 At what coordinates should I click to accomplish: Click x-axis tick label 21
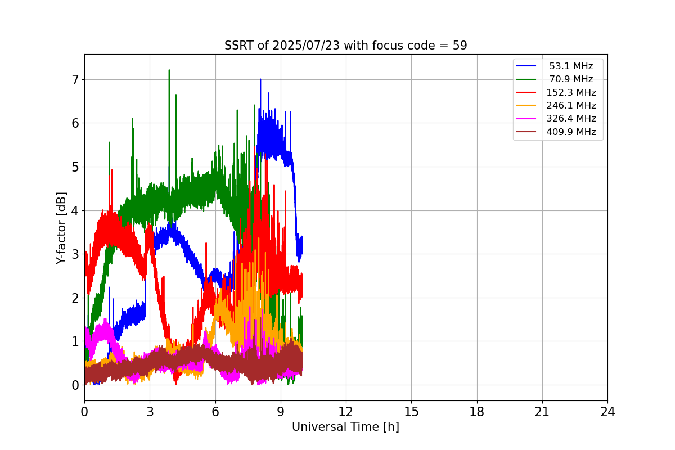pos(542,412)
